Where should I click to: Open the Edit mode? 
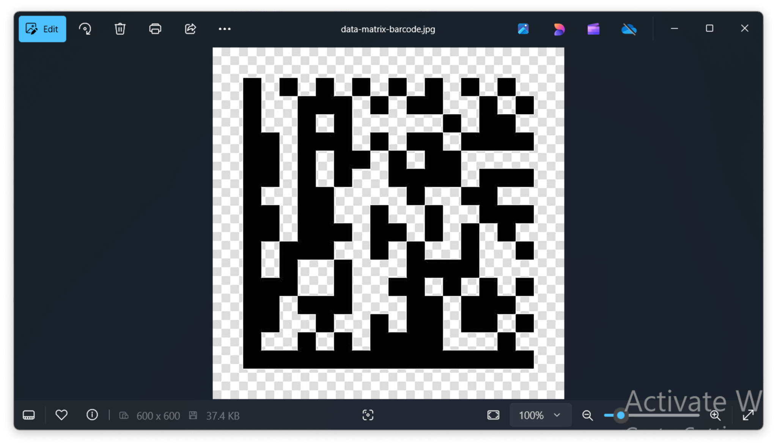tap(42, 28)
